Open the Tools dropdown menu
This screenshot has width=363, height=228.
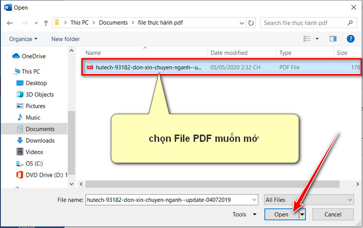pyautogui.click(x=244, y=214)
